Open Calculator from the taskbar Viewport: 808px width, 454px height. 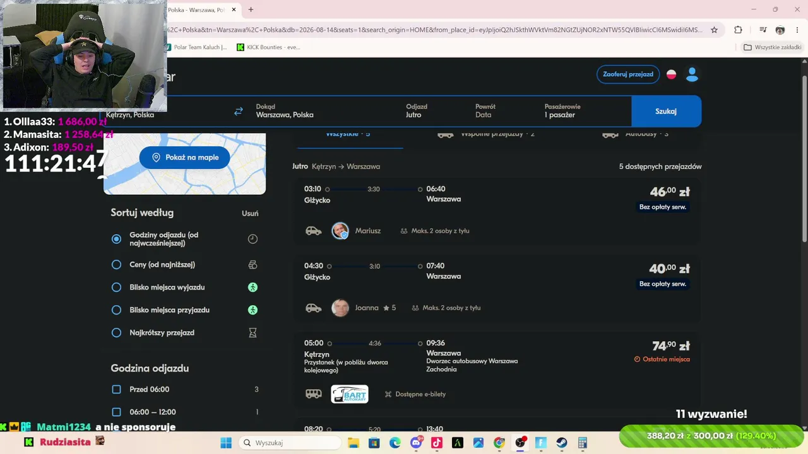point(582,443)
